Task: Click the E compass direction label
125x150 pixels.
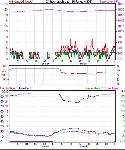Action: [118, 80]
